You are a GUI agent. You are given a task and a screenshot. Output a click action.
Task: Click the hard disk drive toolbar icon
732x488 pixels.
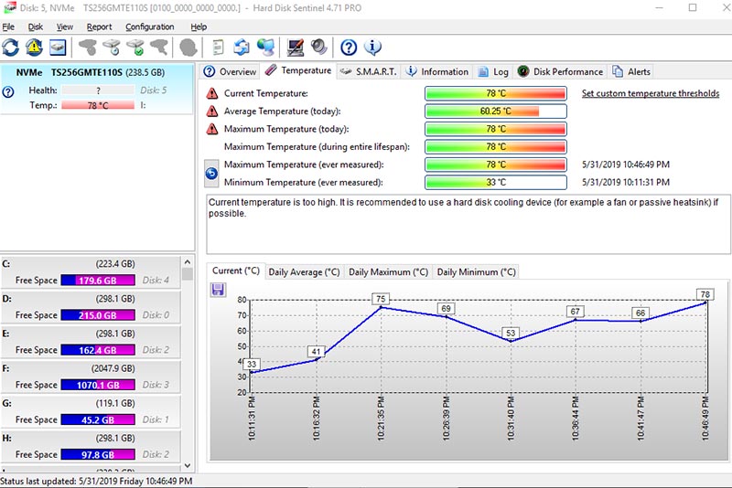click(58, 48)
